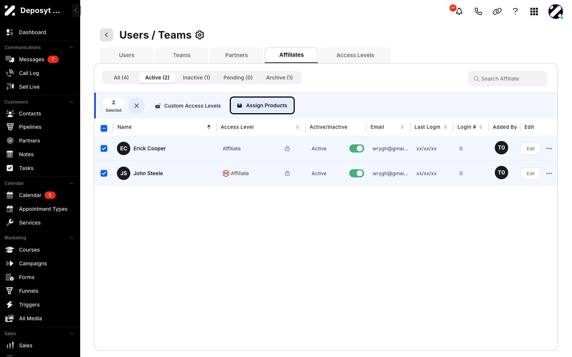Open more options for Erick Cooper
The width and height of the screenshot is (572, 357).
click(549, 148)
